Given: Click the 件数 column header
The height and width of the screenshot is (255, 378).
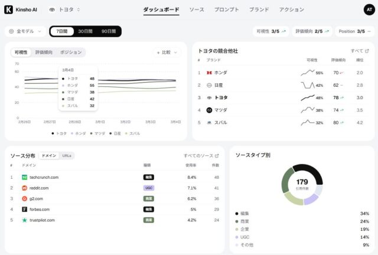Looking at the screenshot, I should coord(215,165).
